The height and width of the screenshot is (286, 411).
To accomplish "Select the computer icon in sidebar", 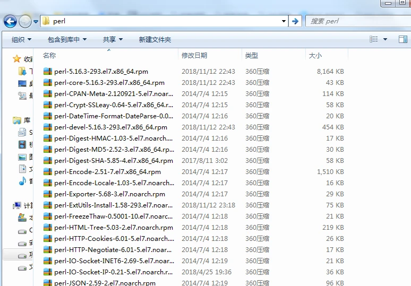I will pos(17,205).
